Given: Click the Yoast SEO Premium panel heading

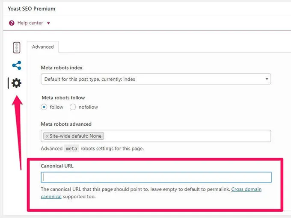Looking at the screenshot, I should point(32,9).
